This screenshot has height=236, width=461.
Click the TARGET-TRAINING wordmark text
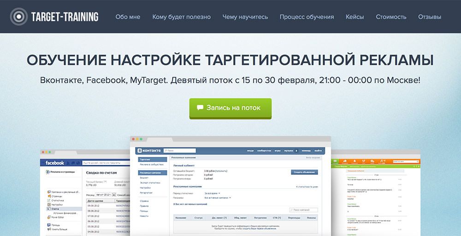pos(65,17)
